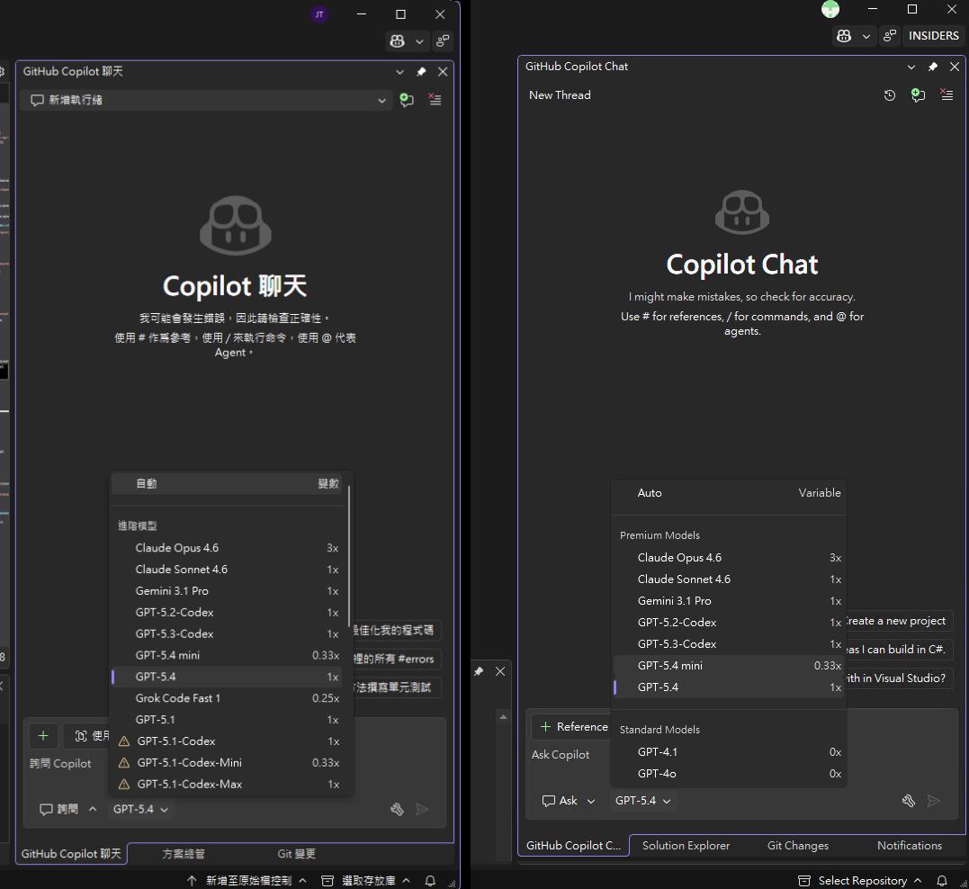Click Select Repository in status bar
This screenshot has width=969, height=889.
[861, 880]
